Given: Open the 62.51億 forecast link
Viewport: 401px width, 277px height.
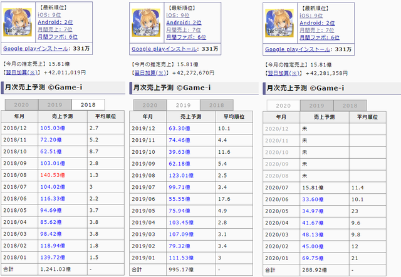Looking at the screenshot, I should [51, 152].
